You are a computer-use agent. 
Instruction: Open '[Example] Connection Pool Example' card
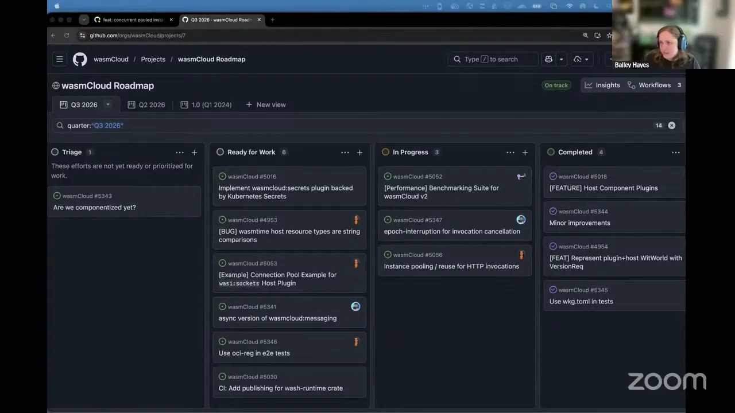277,279
